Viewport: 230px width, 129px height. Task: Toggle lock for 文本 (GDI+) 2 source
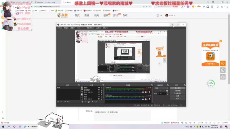point(101,92)
